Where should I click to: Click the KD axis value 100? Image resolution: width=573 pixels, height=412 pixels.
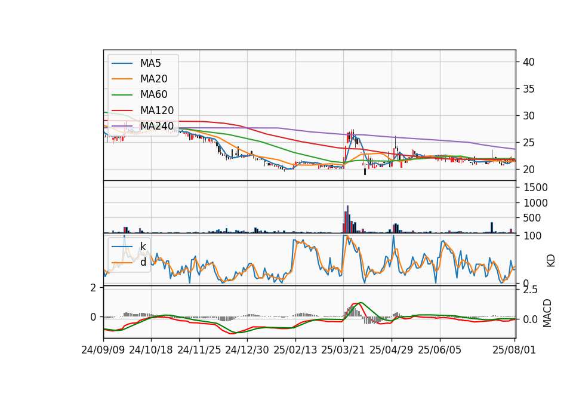click(x=532, y=236)
